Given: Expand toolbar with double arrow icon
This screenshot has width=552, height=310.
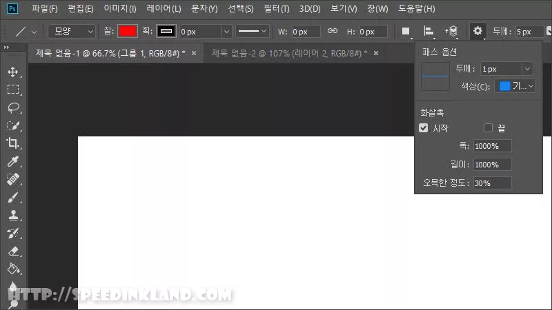Looking at the screenshot, I should 6,47.
